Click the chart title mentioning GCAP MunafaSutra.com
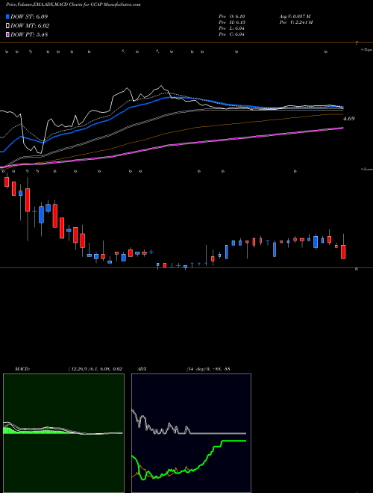373x493 pixels. point(73,4)
